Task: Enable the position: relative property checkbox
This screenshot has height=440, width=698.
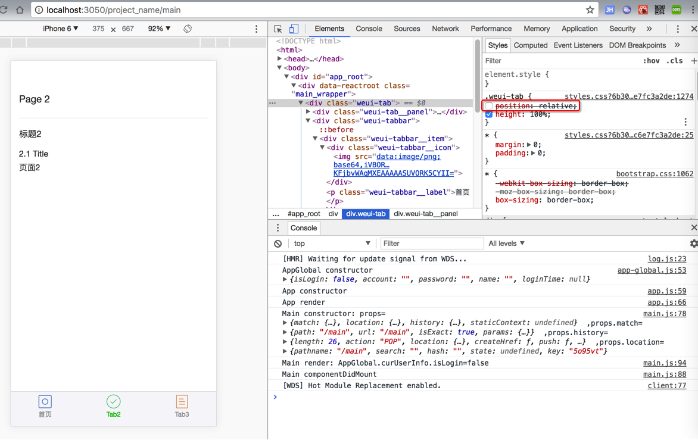Action: point(489,106)
